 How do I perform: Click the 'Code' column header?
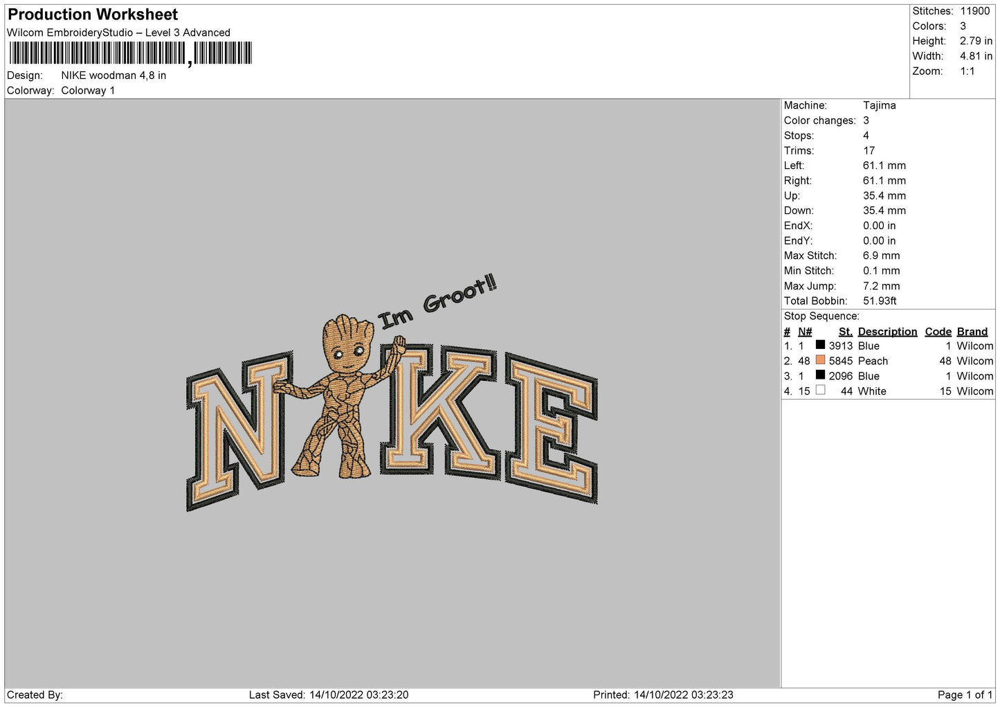click(938, 332)
